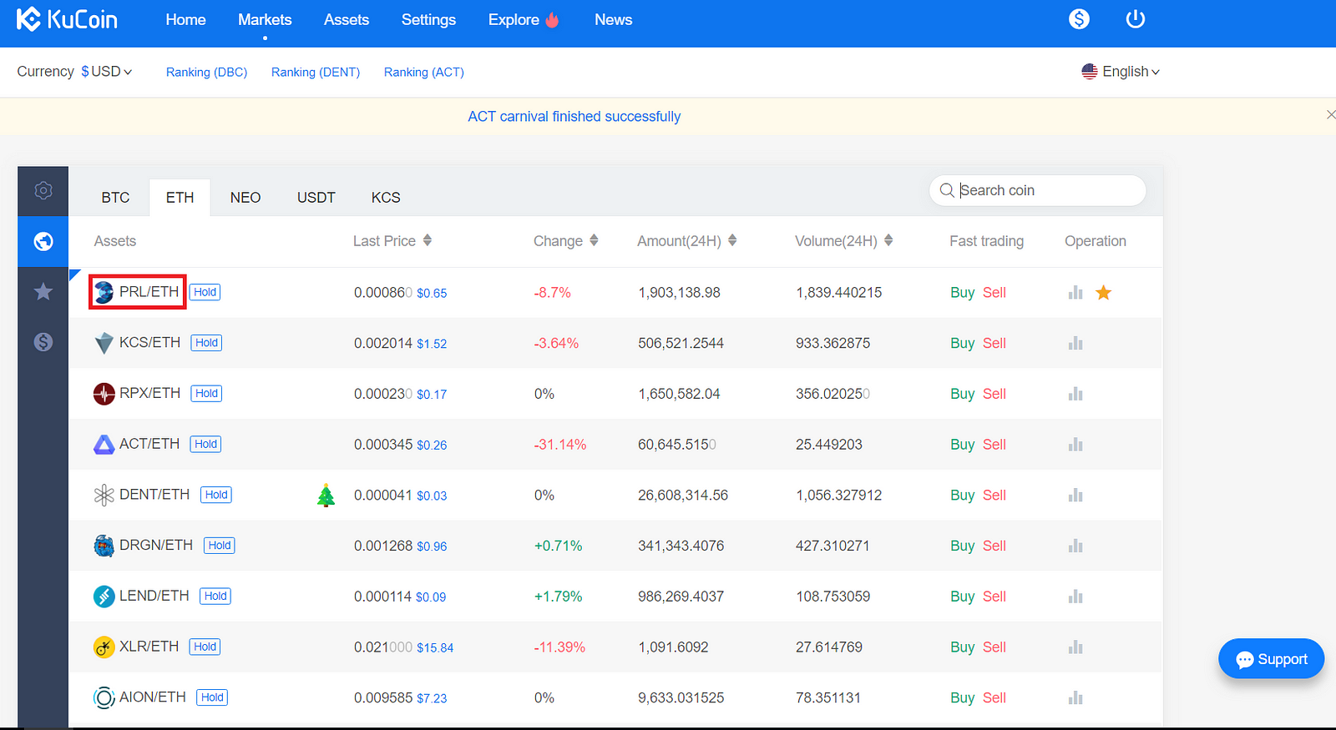Select the ETH market tab
This screenshot has width=1336, height=730.
click(180, 198)
